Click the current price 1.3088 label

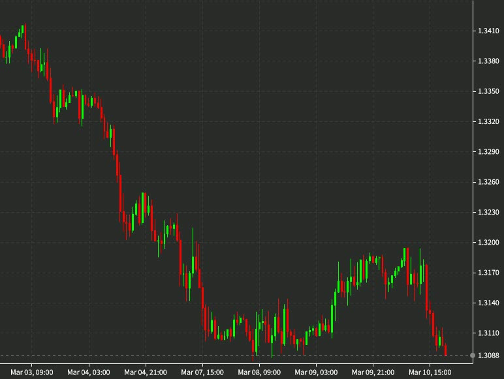pyautogui.click(x=488, y=356)
